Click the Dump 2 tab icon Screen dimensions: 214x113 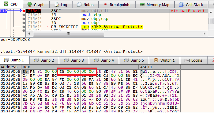(36, 60)
